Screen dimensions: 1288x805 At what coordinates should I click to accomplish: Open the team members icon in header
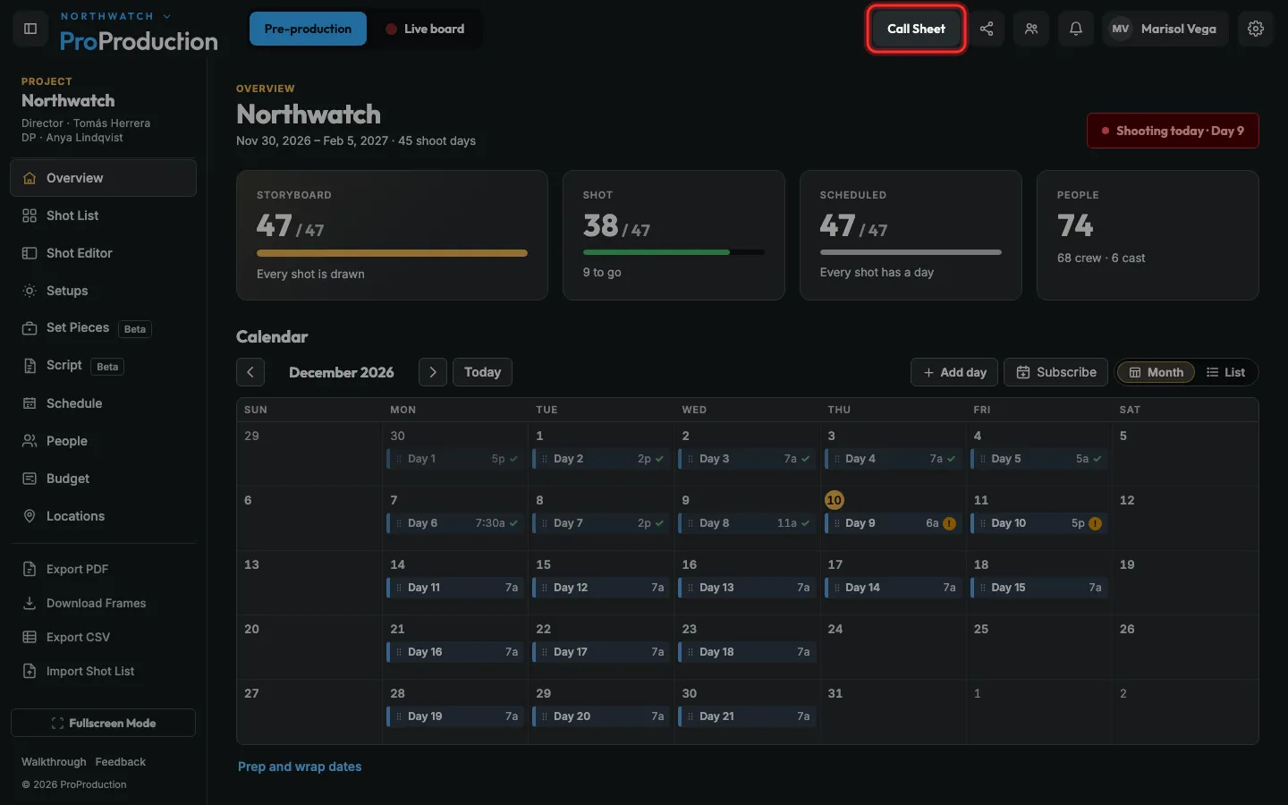click(x=1031, y=29)
